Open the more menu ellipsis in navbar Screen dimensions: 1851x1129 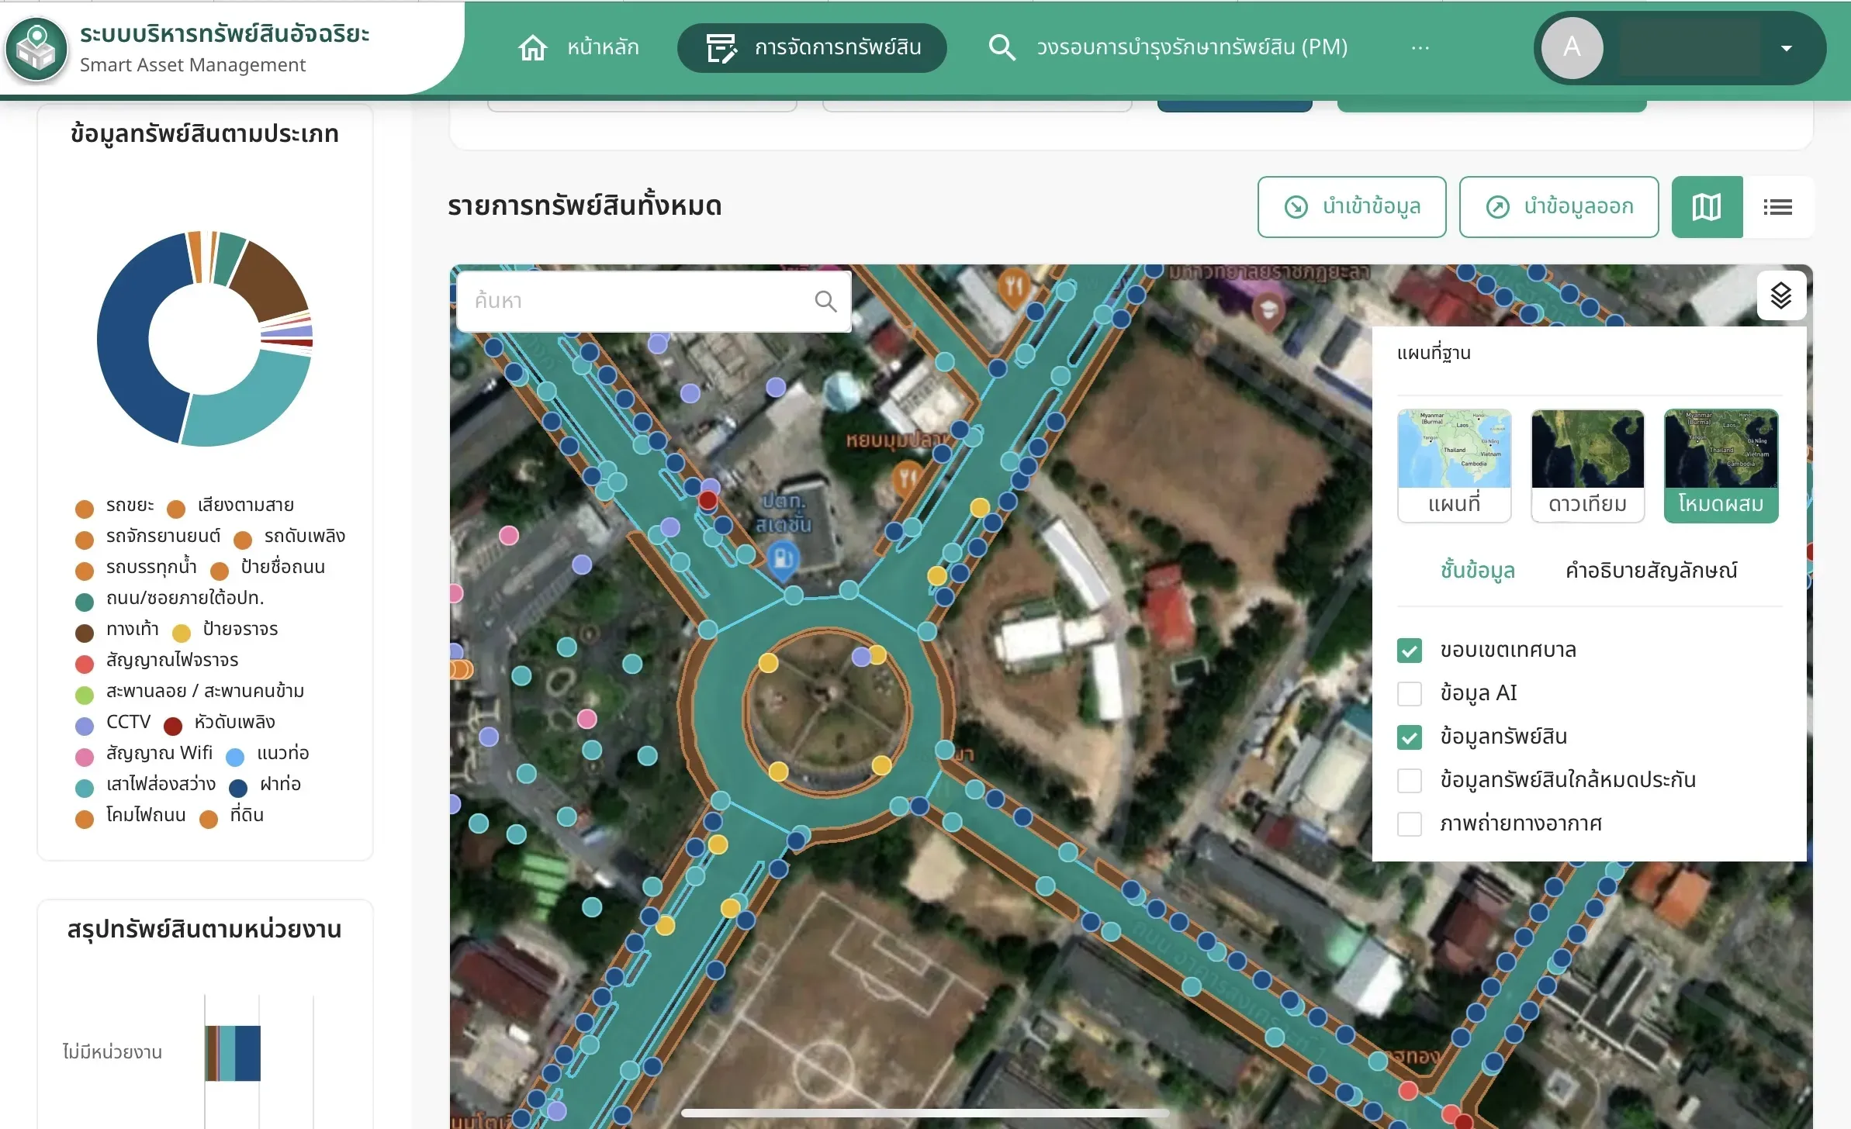click(1420, 47)
